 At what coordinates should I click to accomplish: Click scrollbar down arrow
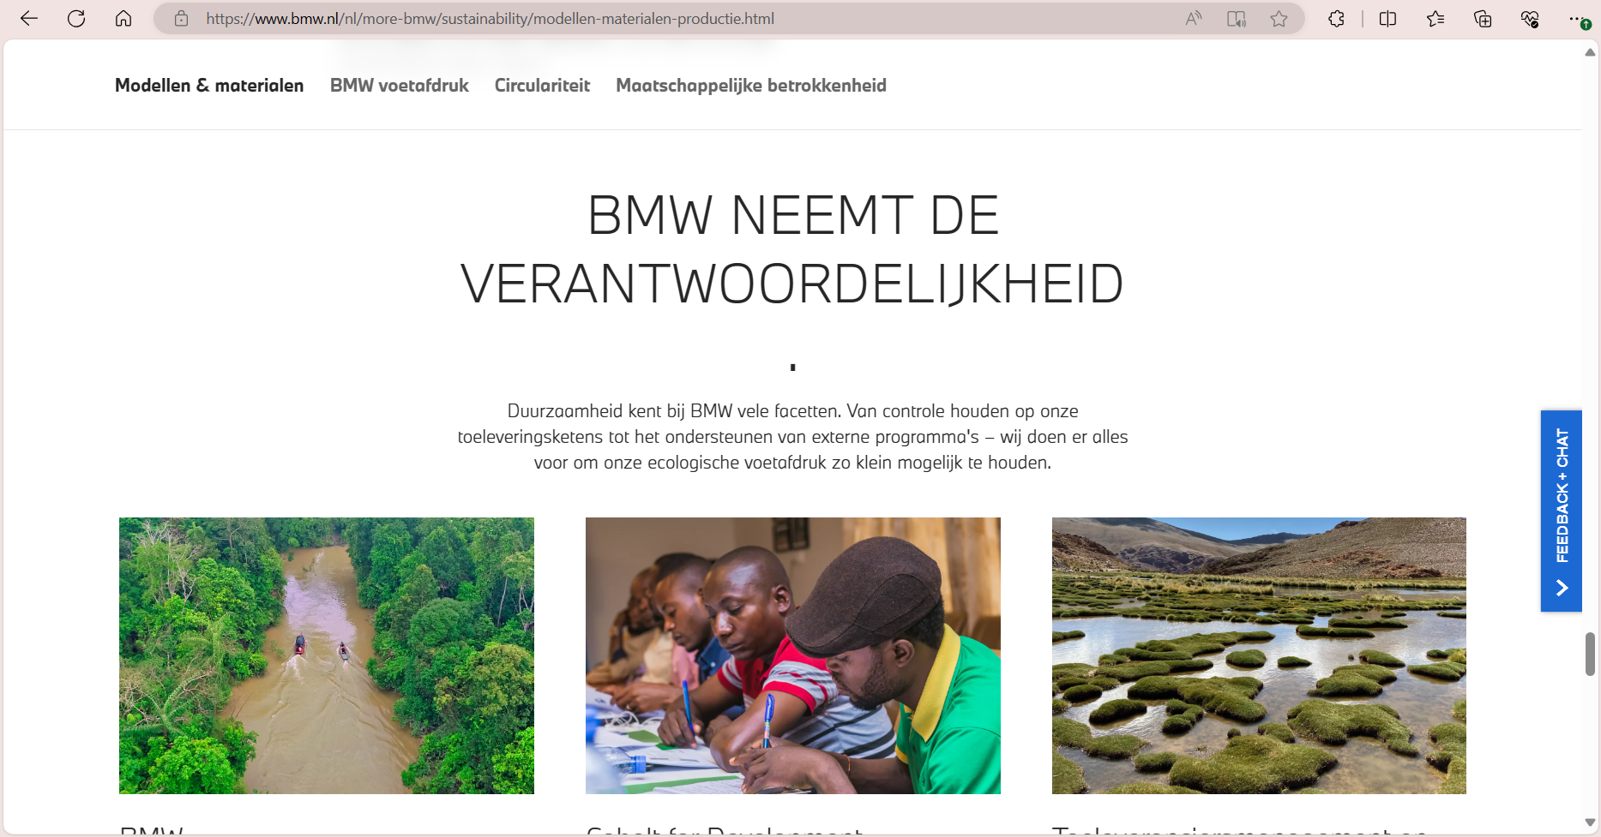[x=1590, y=822]
